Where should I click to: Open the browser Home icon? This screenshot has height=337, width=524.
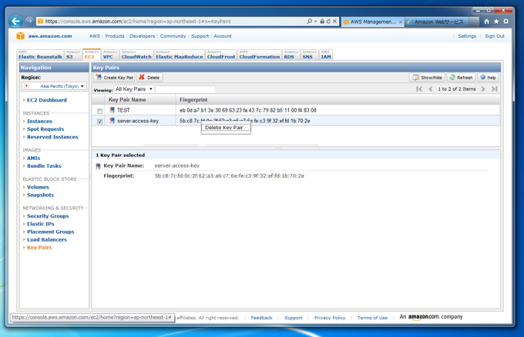486,22
